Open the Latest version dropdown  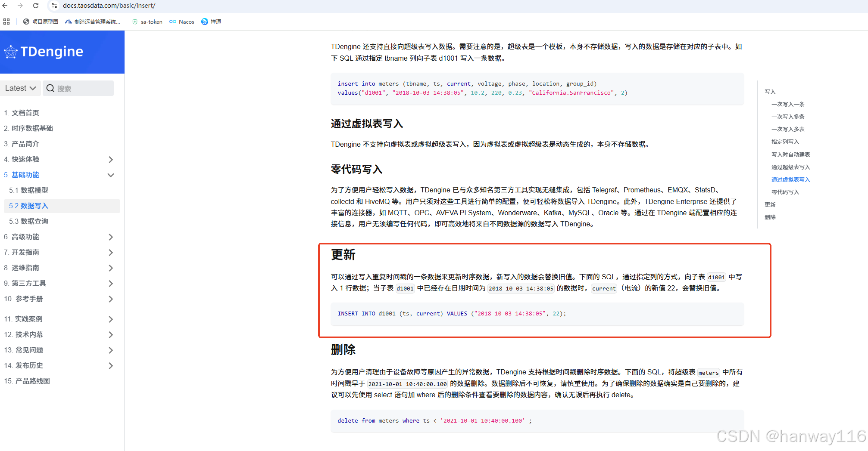(20, 88)
